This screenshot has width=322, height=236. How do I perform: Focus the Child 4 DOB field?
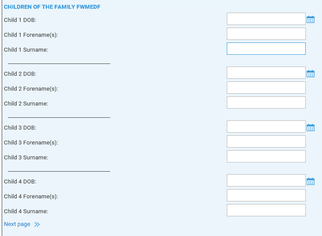tap(266, 180)
